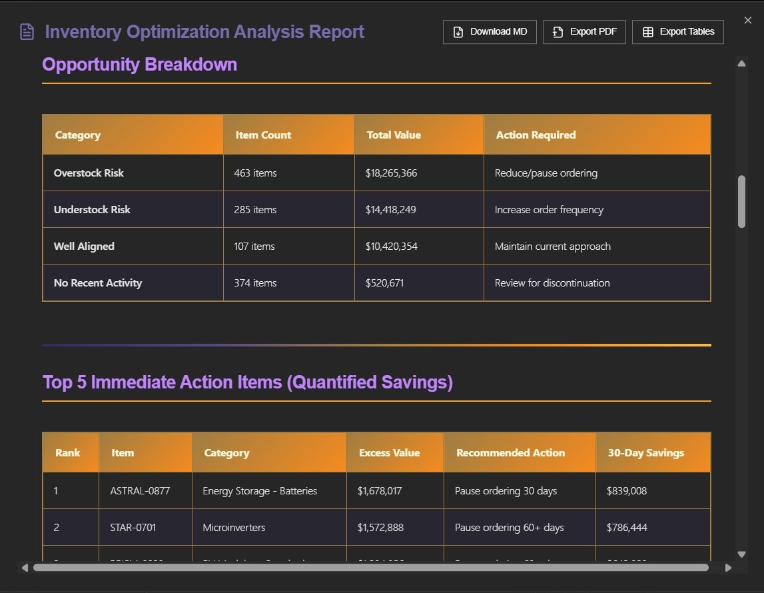Click the Export PDF button

(584, 31)
